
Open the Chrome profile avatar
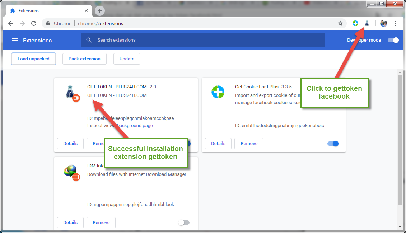pyautogui.click(x=383, y=23)
